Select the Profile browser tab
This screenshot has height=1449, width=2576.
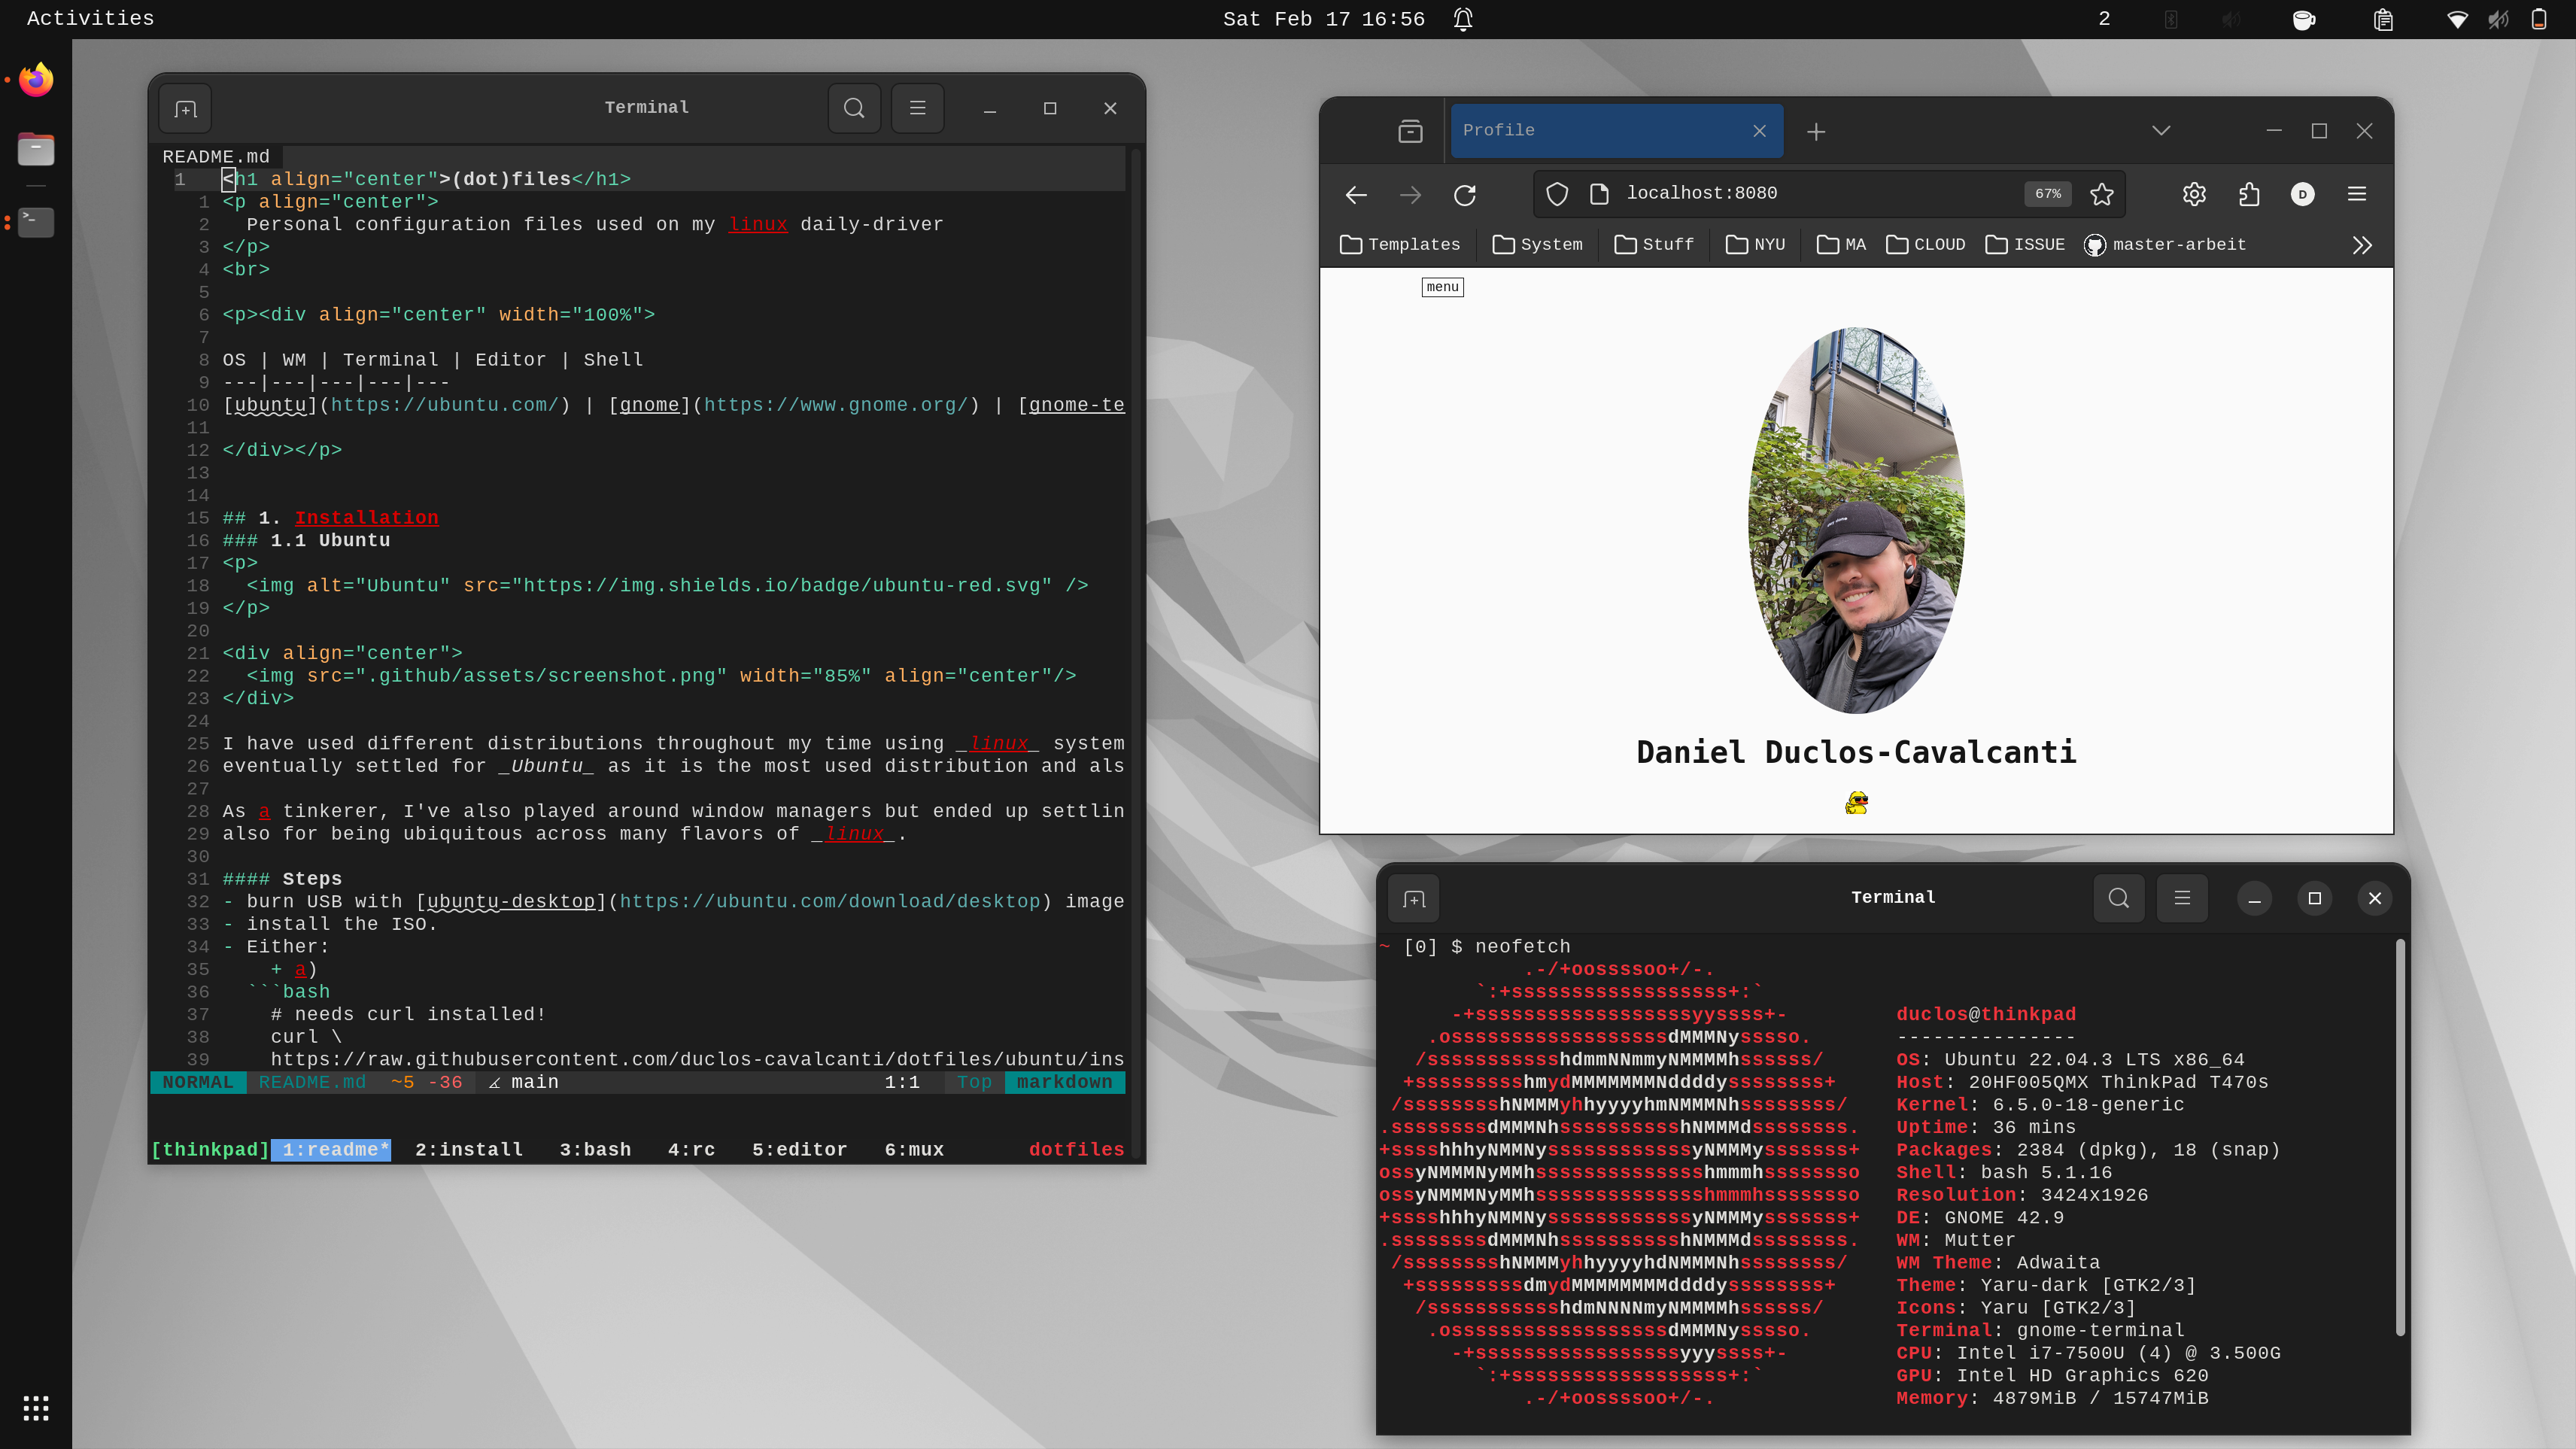pyautogui.click(x=1600, y=131)
